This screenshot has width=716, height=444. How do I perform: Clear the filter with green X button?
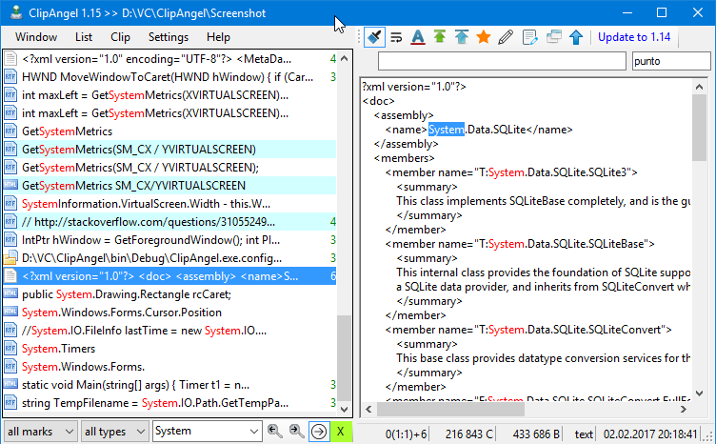pos(341,432)
